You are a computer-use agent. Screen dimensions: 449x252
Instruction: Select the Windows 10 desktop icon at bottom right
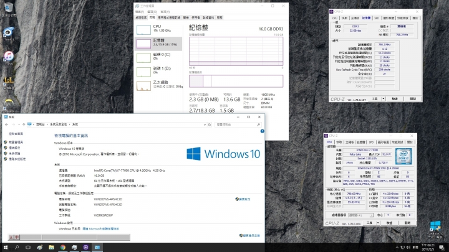(x=435, y=229)
